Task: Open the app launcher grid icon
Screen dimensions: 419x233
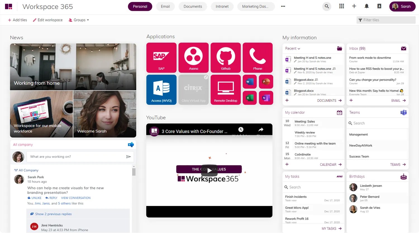Action: (x=342, y=6)
